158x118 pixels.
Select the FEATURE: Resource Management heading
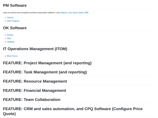click(x=35, y=81)
